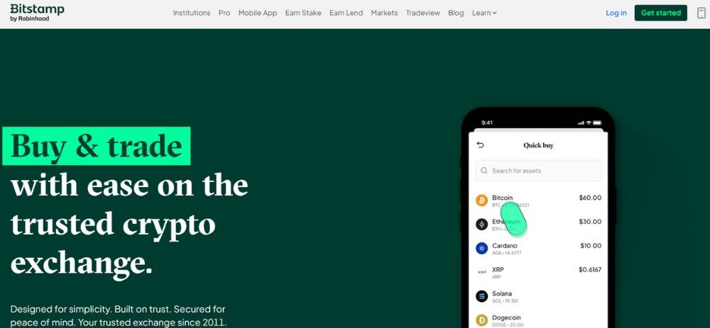
Task: Open the Tradeview link
Action: 422,13
